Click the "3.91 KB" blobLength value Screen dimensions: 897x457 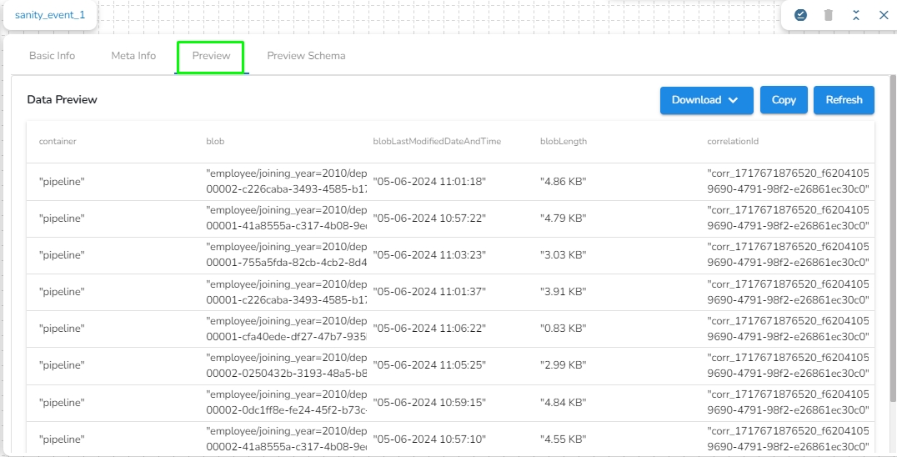tap(564, 292)
